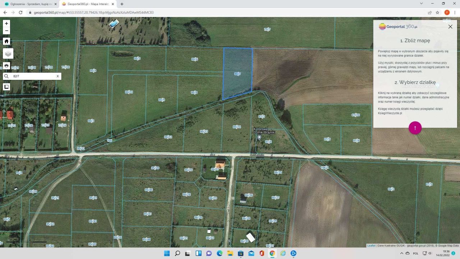This screenshot has height=259, width=460.
Task: Click the Leaflet attribution link
Action: click(x=371, y=246)
